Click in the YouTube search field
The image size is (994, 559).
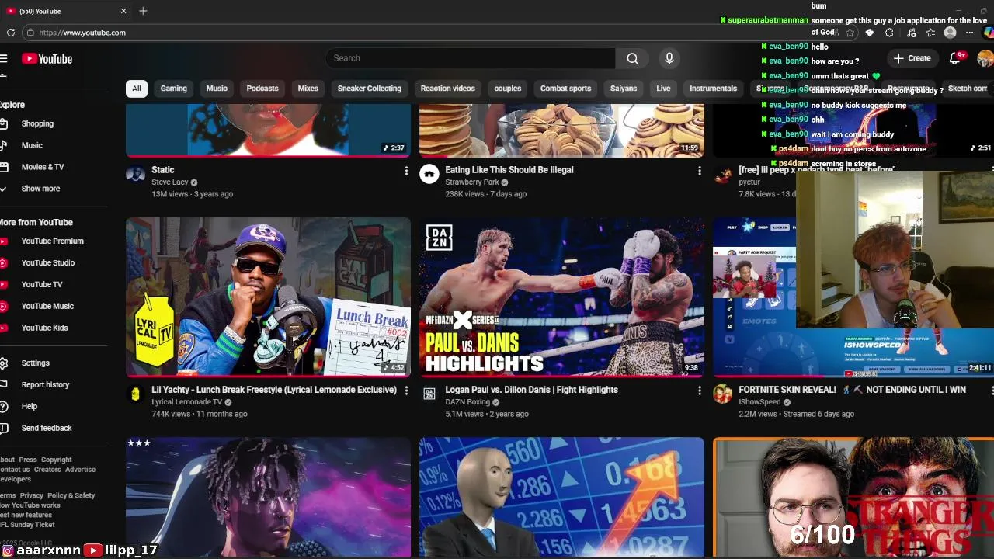(x=470, y=58)
